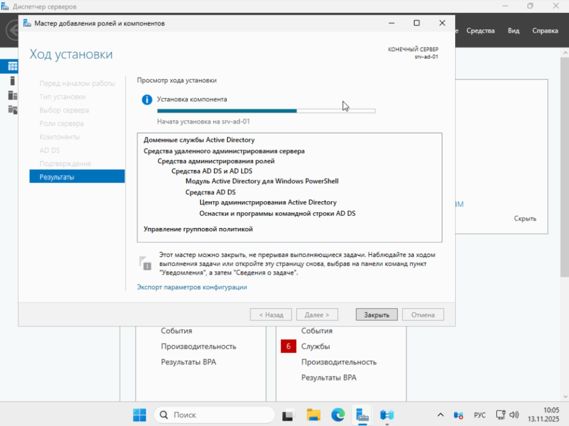The image size is (569, 426).
Task: Open volume control tray icon
Action: click(x=514, y=415)
